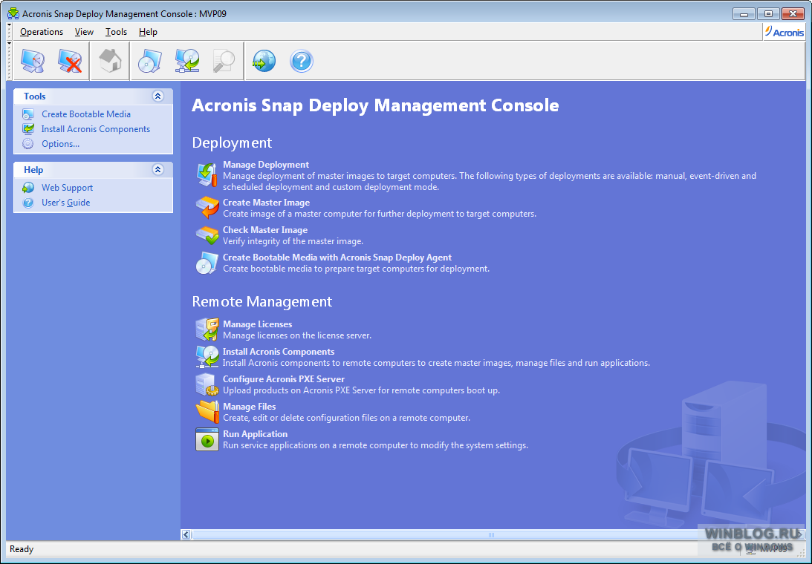This screenshot has width=812, height=564.
Task: Open Create Bootable Media with Acronis Snap Deploy Agent
Action: 337,258
